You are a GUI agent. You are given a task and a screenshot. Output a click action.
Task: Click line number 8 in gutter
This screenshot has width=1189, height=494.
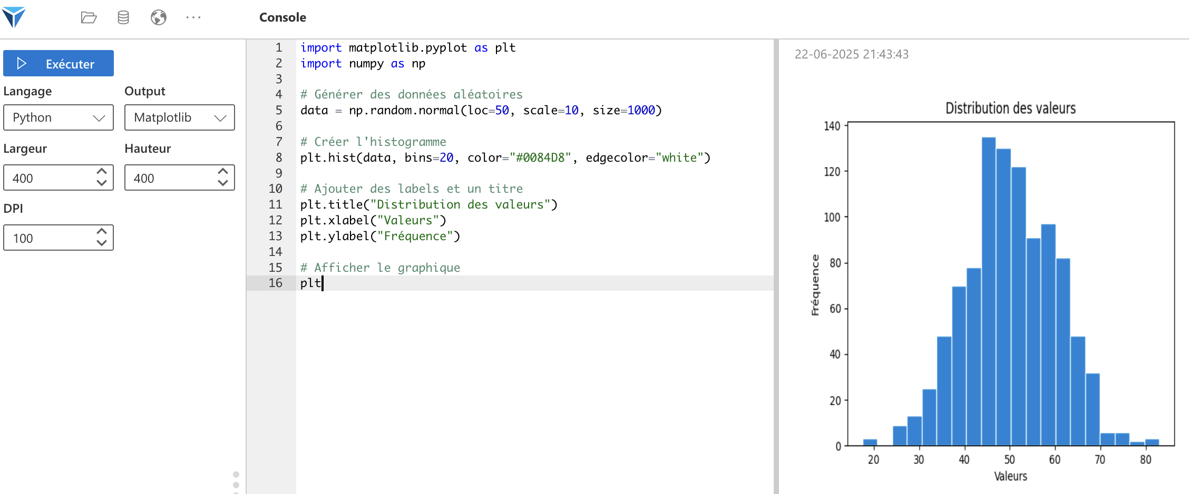pos(279,157)
